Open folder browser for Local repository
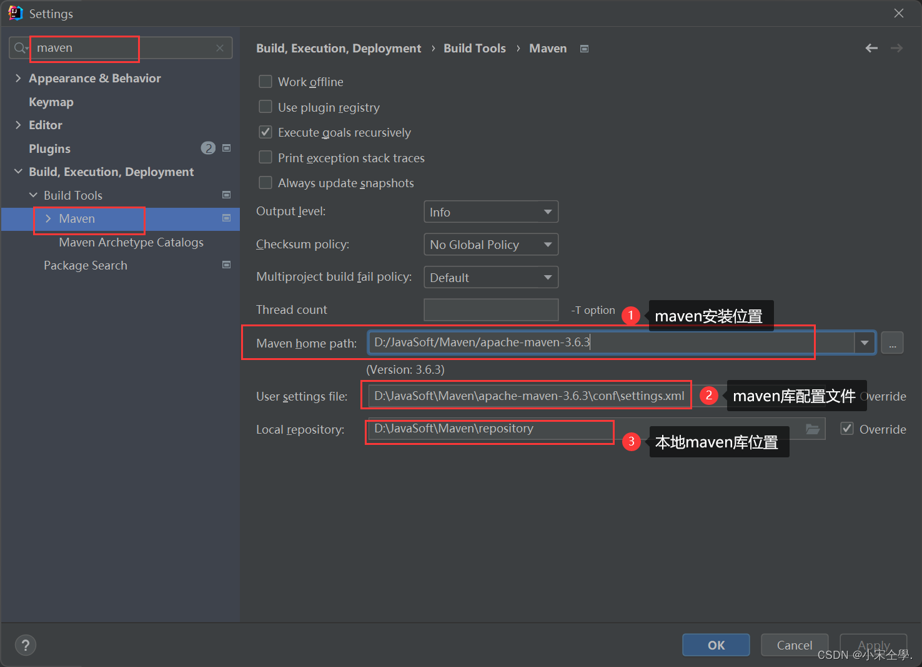 [812, 429]
